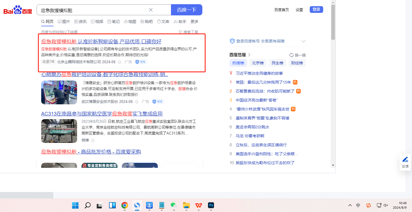The height and width of the screenshot is (212, 412).
Task: Open the thumbnail of the 博晟安全 result
Action: (59, 92)
